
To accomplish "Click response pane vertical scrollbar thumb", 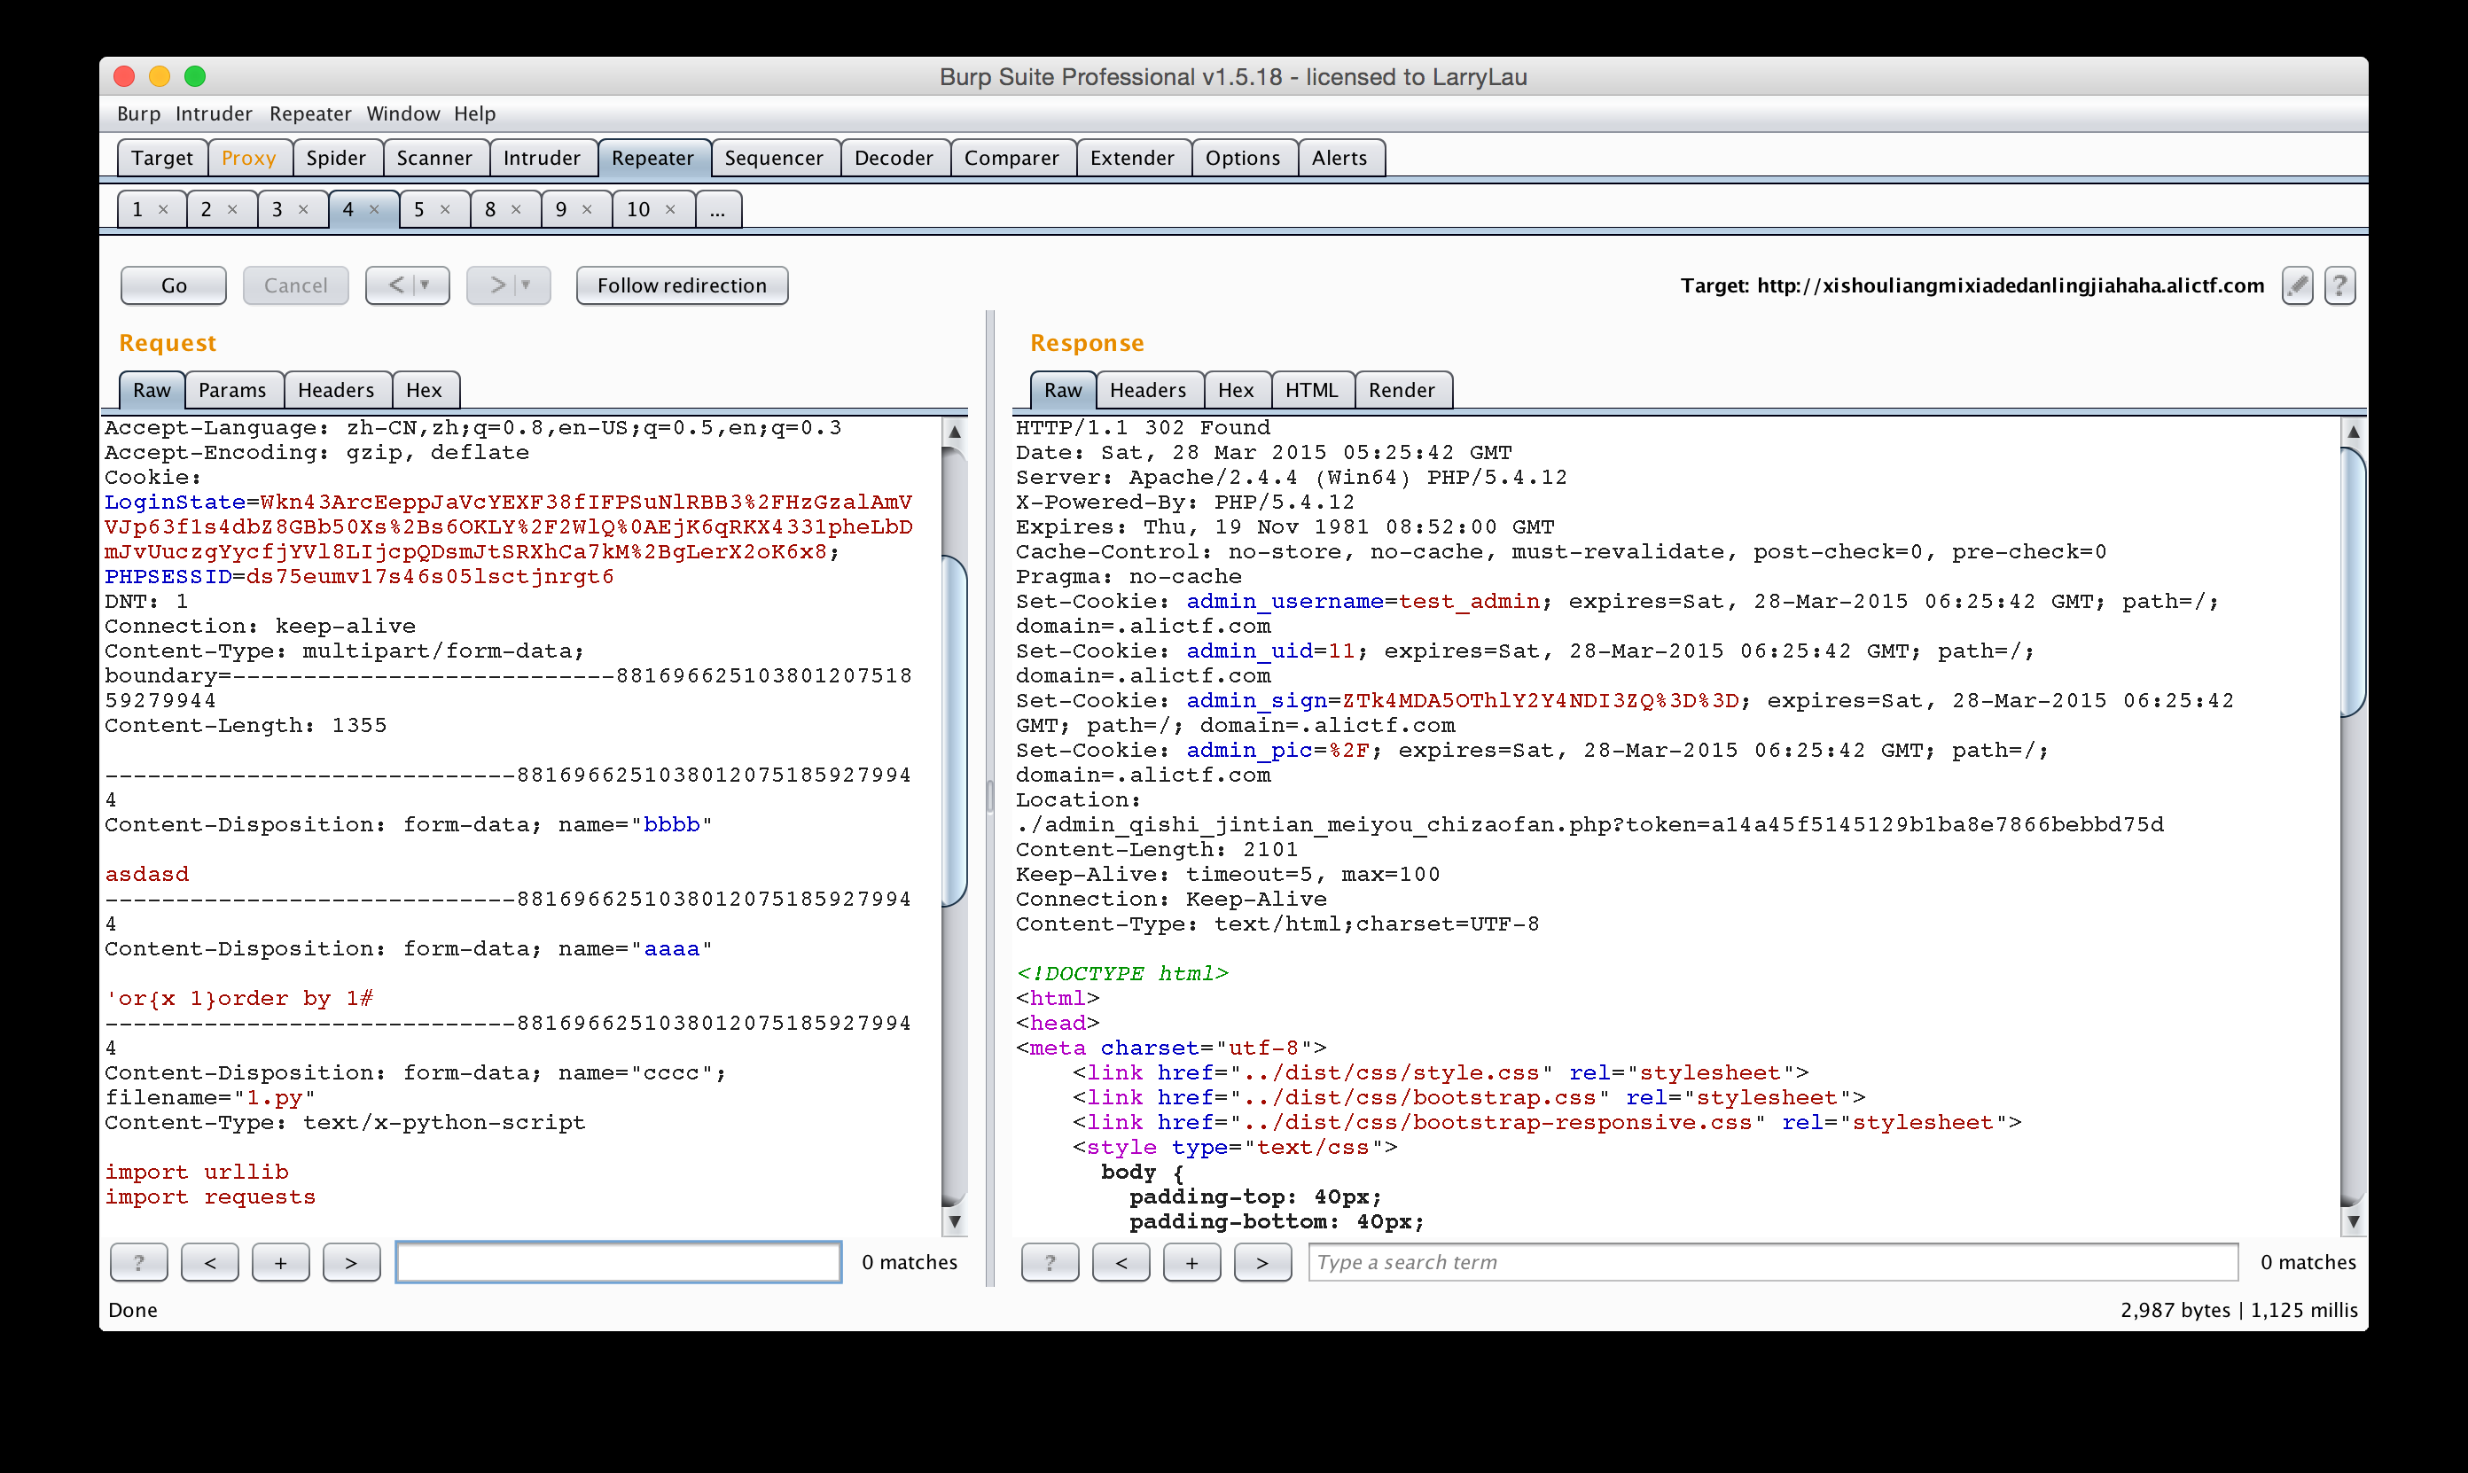I will pyautogui.click(x=2352, y=582).
